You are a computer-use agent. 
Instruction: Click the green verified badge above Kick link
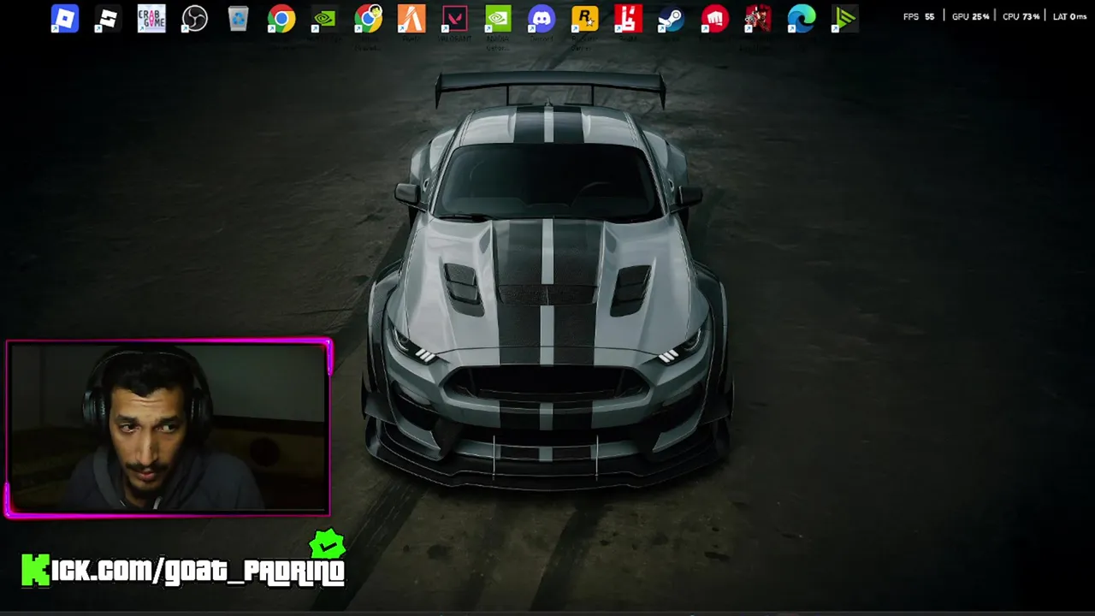pyautogui.click(x=327, y=544)
